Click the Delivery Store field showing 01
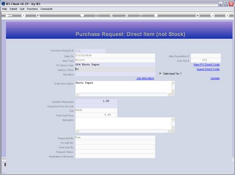The width and height of the screenshot is (235, 175). coord(115,69)
